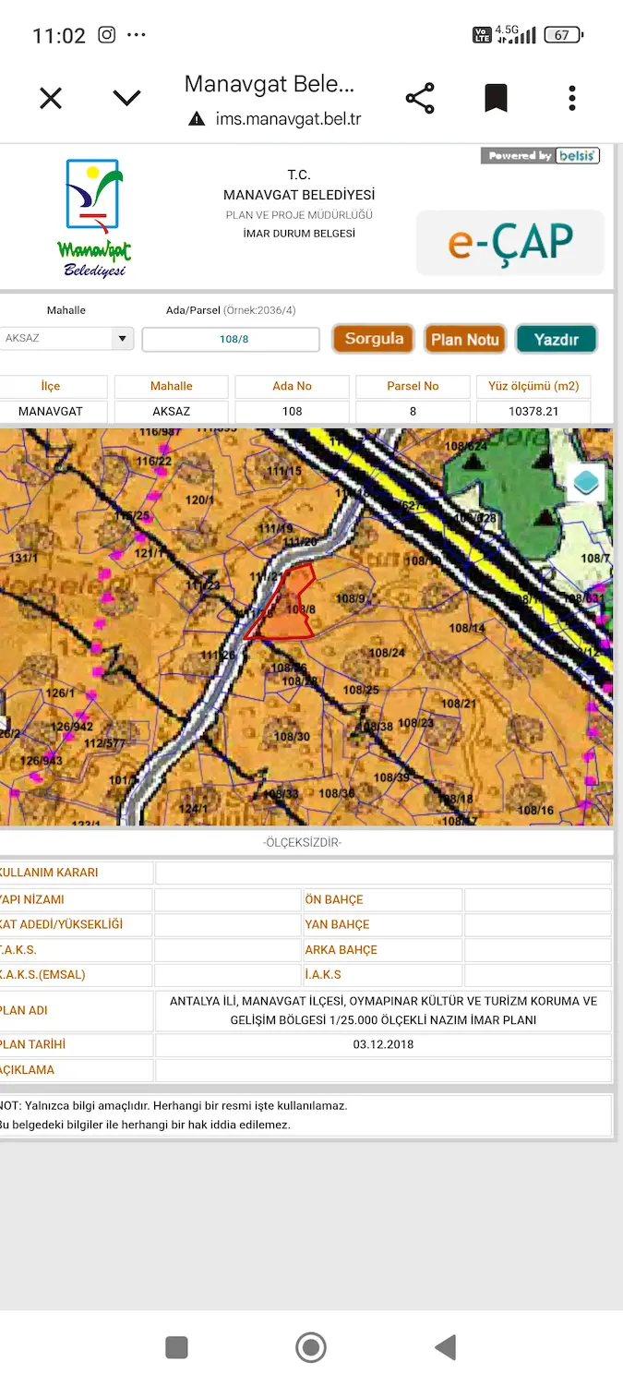Select highlighted parcel 108/8 on map

[x=286, y=608]
